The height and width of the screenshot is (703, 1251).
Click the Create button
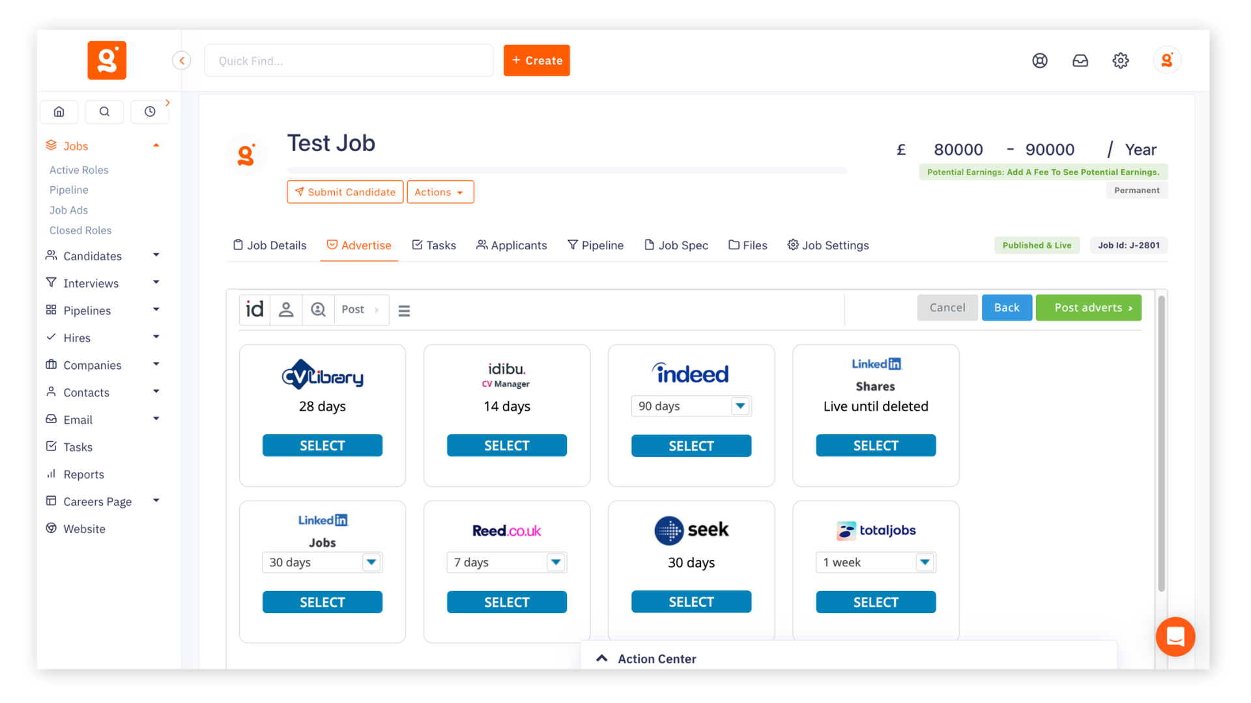(537, 61)
